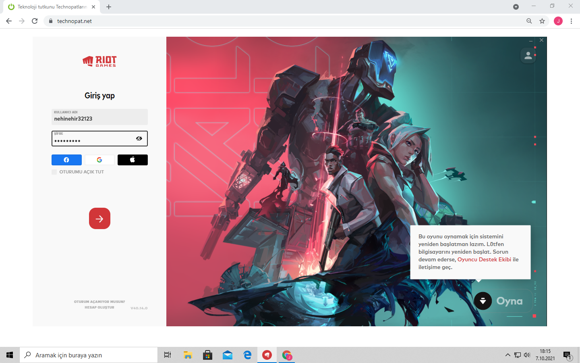
Task: Open the Chrome three-dot menu
Action: pos(571,21)
